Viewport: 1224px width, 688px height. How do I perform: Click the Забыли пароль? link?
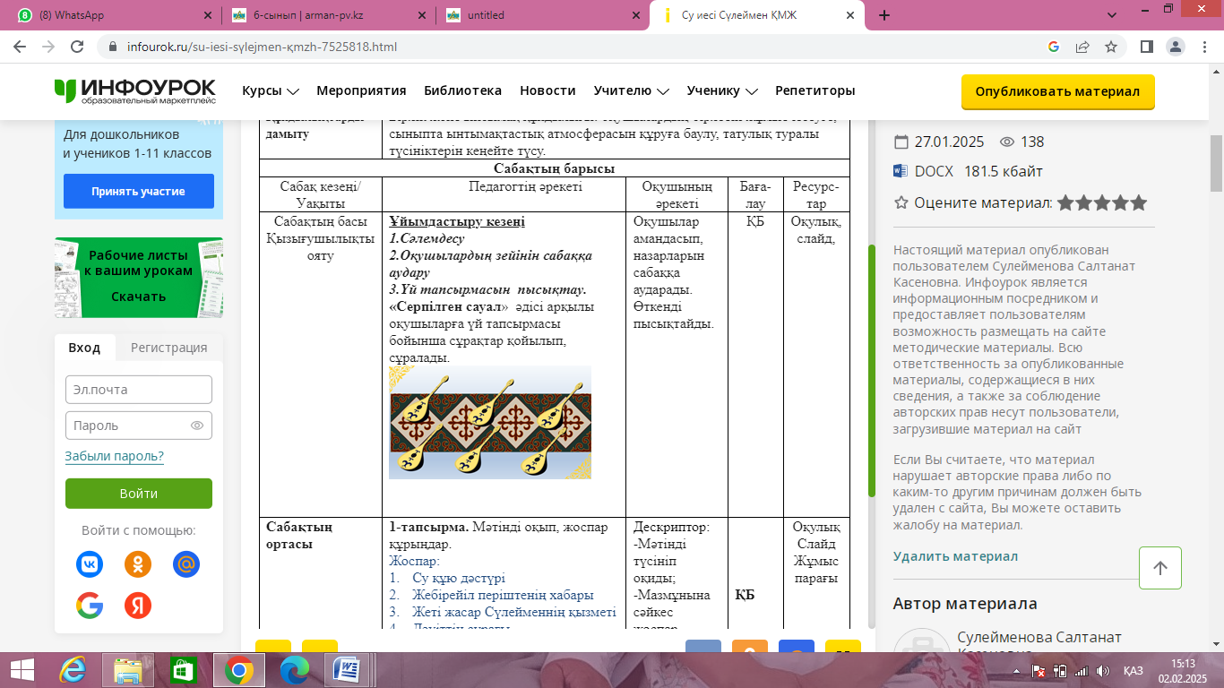(114, 457)
